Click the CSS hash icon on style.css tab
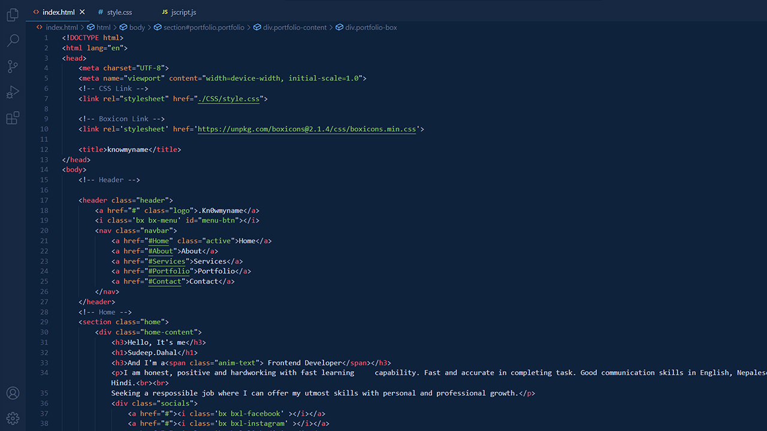Image resolution: width=767 pixels, height=431 pixels. click(100, 12)
